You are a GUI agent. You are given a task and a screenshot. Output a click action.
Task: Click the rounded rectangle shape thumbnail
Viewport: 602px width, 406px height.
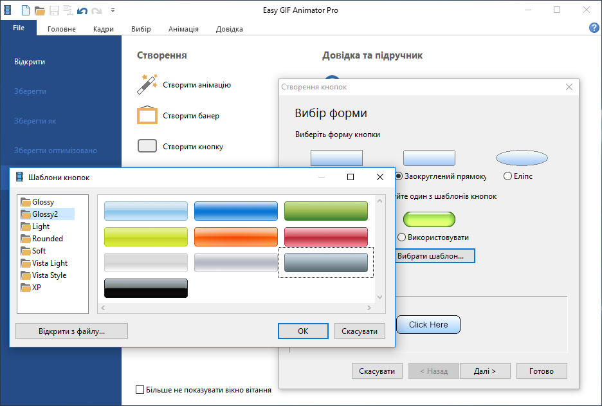(x=429, y=158)
